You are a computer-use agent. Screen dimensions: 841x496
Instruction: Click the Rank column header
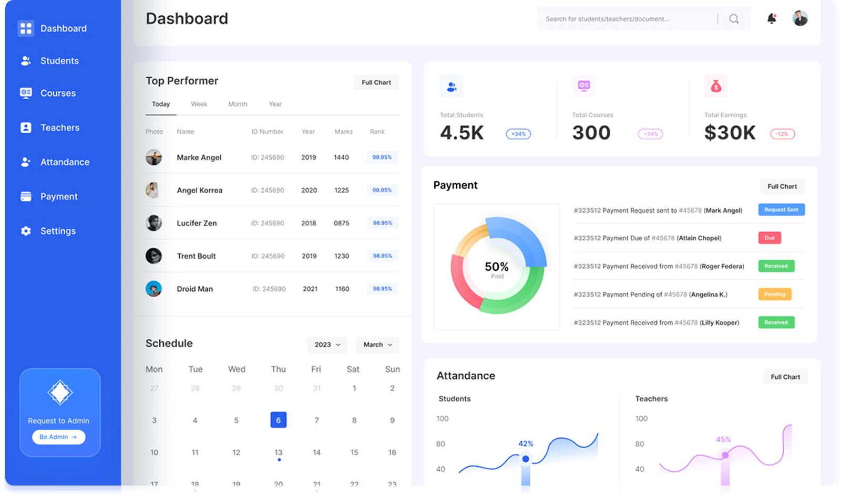(x=377, y=132)
